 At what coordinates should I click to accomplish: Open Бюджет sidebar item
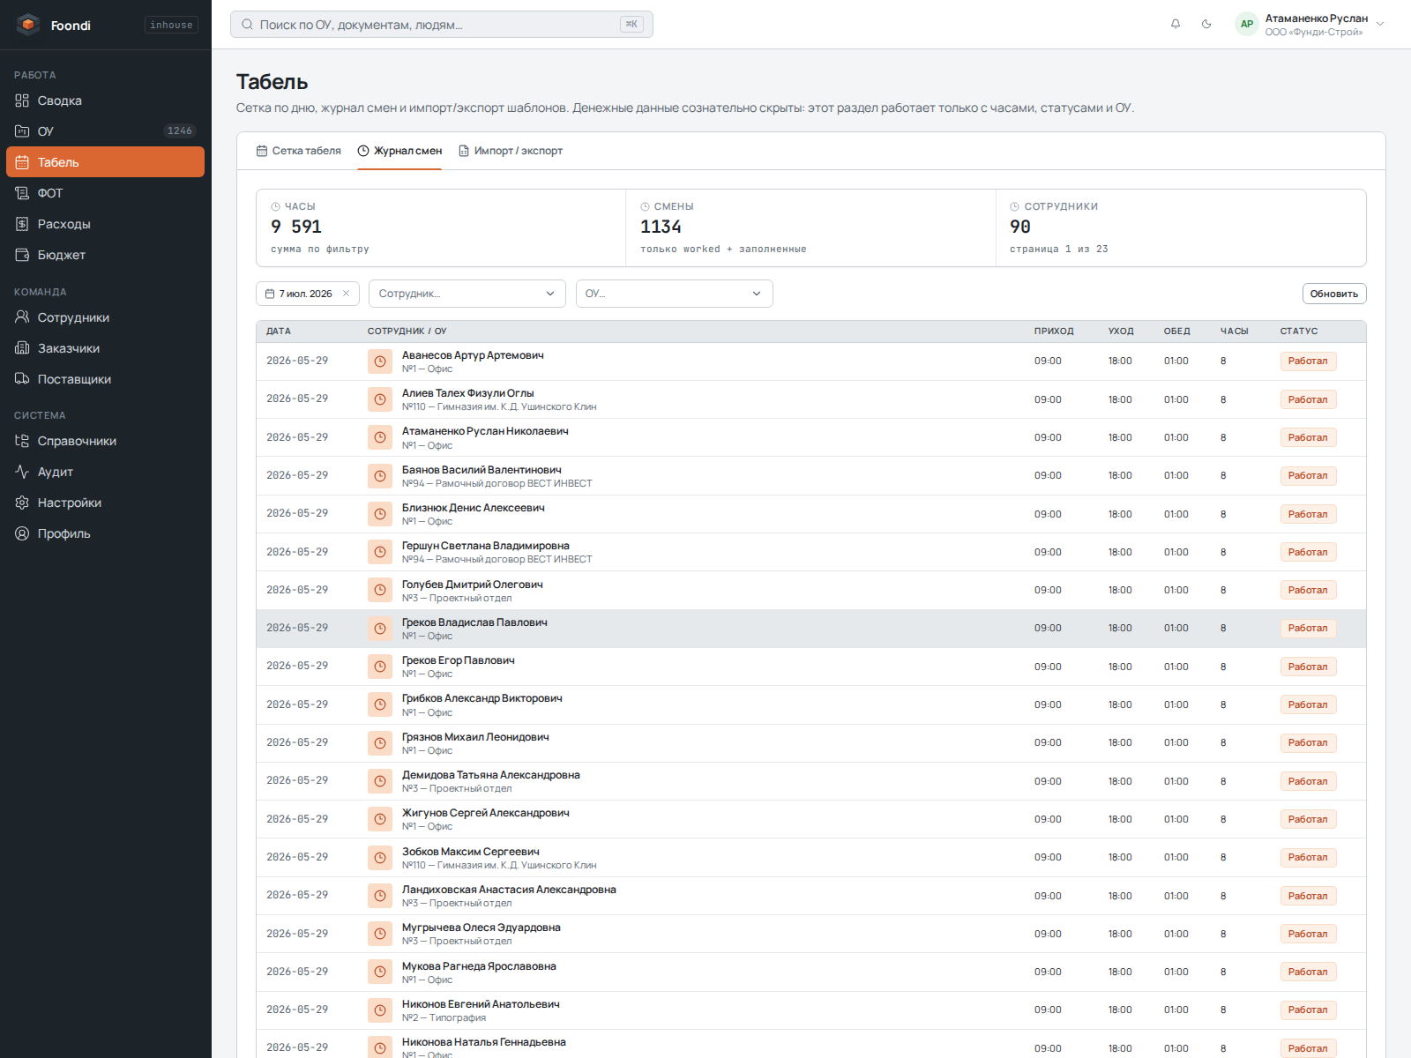coord(106,255)
